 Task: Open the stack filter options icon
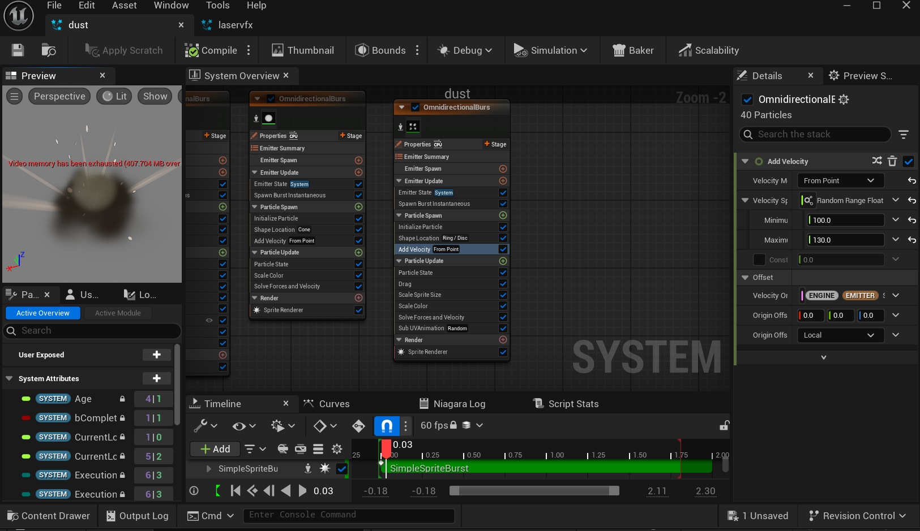pyautogui.click(x=904, y=134)
